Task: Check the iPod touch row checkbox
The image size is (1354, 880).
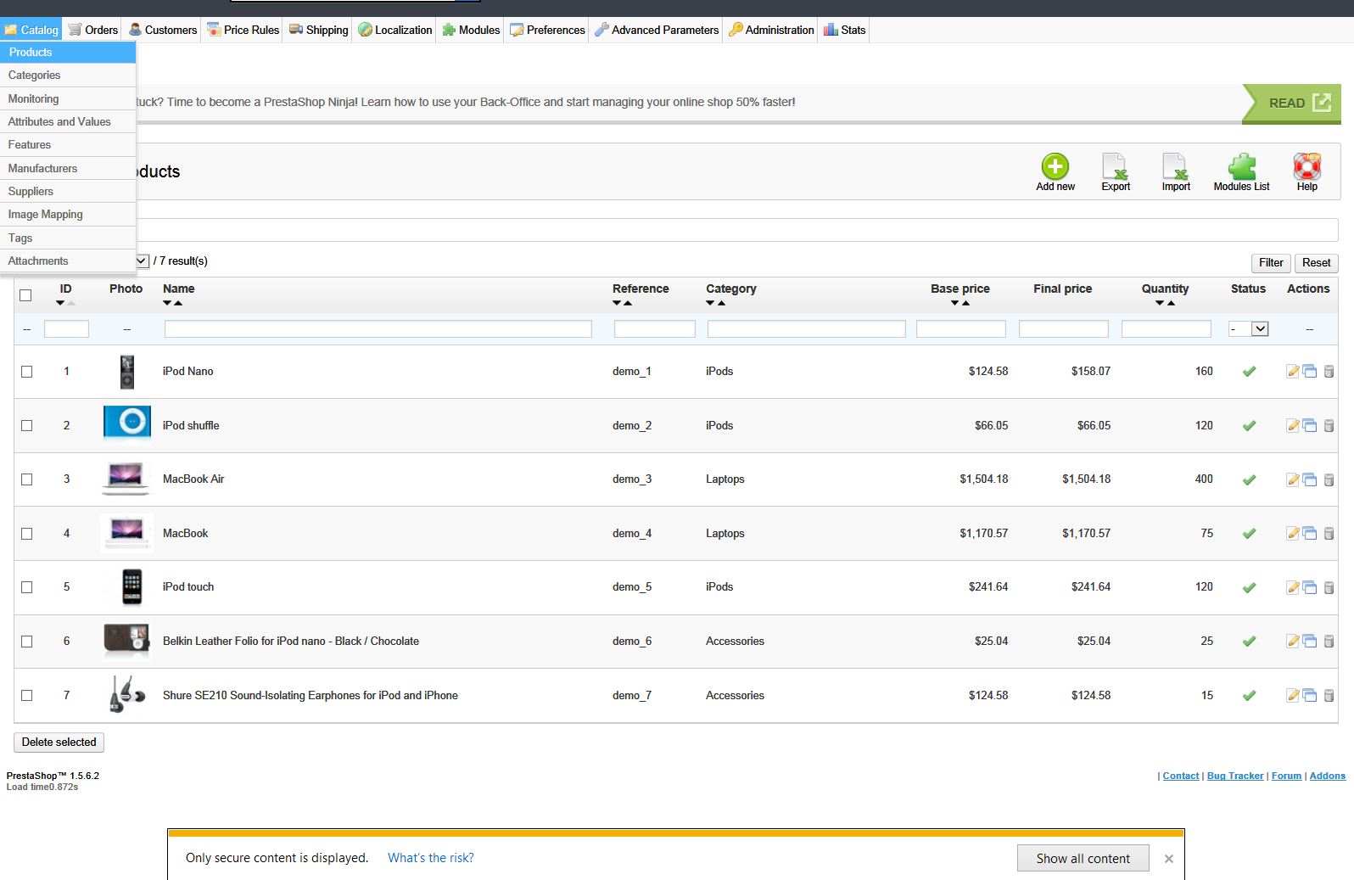Action: [x=26, y=587]
